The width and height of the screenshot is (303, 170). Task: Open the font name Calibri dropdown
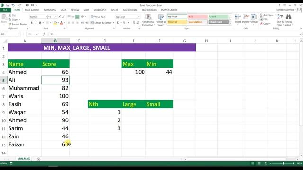(46, 17)
